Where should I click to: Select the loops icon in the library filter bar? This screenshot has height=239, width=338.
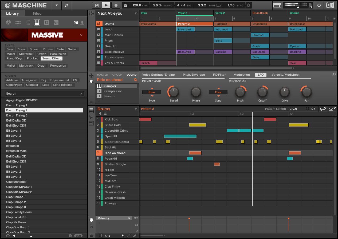click(56, 22)
